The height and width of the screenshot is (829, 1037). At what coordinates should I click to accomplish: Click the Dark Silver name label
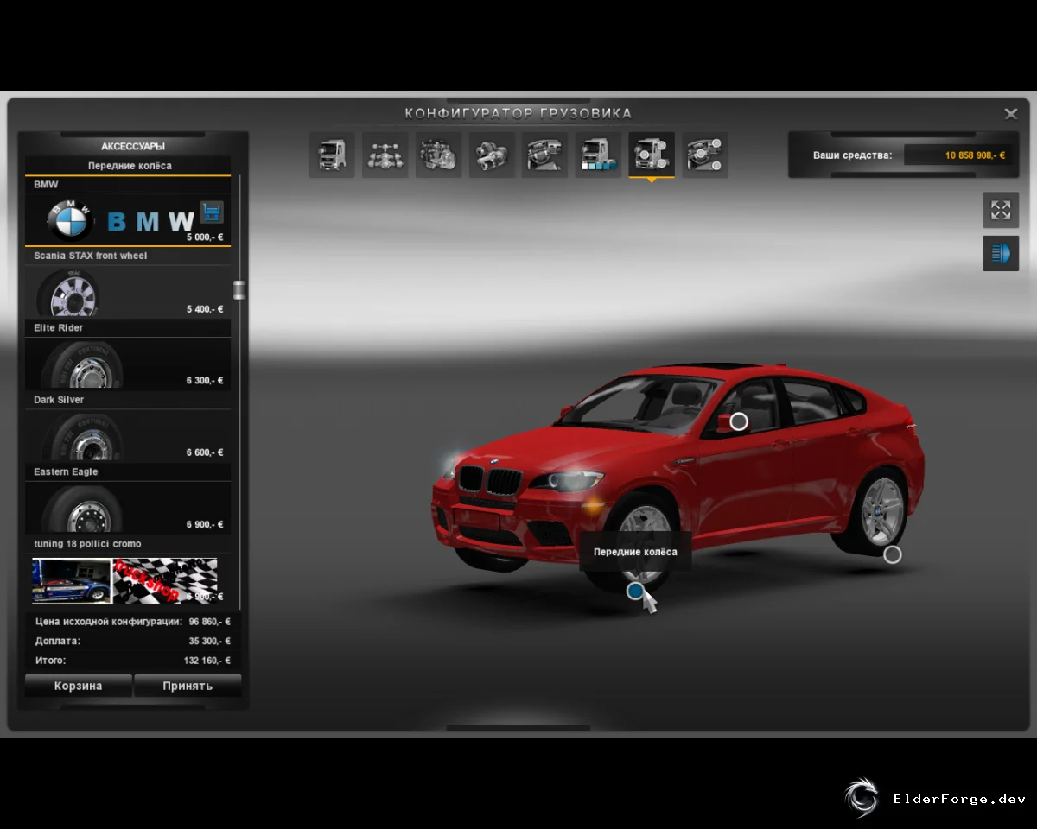59,400
